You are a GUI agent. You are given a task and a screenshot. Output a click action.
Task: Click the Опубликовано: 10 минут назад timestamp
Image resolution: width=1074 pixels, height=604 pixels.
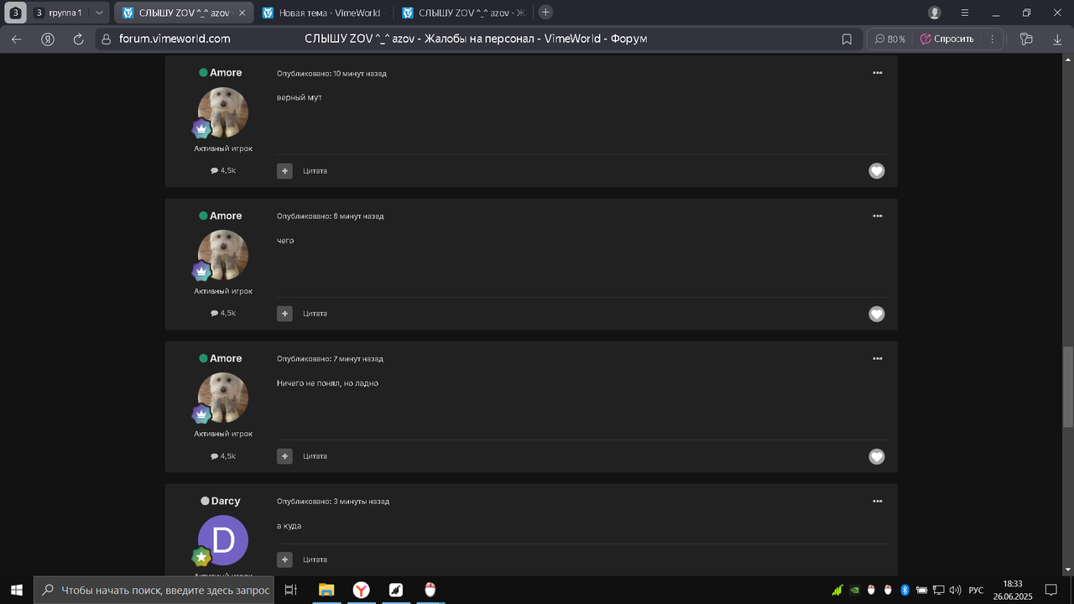pyautogui.click(x=331, y=74)
